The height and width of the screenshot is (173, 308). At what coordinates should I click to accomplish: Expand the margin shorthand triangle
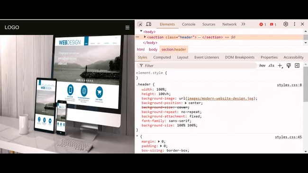tap(159, 141)
